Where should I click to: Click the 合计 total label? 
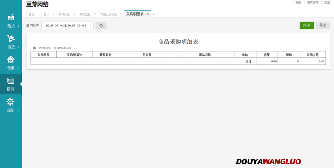tap(249, 61)
